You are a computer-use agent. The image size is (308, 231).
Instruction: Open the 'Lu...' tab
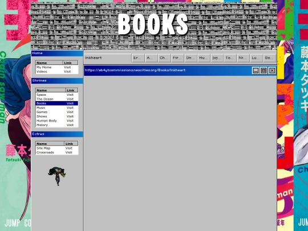click(x=257, y=58)
